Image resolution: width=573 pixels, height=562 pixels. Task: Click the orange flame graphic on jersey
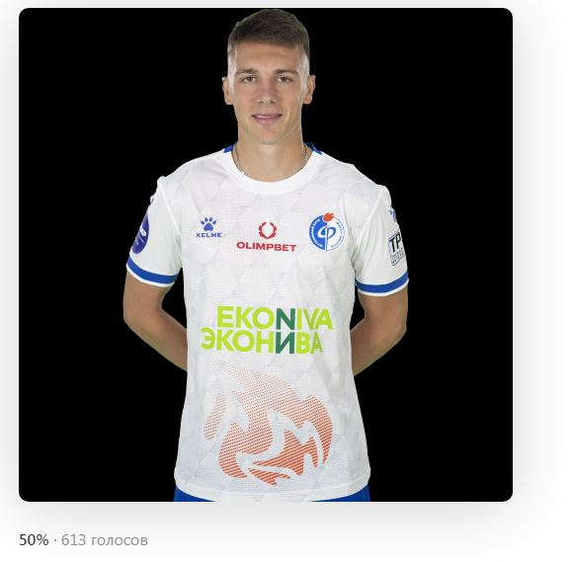[x=269, y=424]
